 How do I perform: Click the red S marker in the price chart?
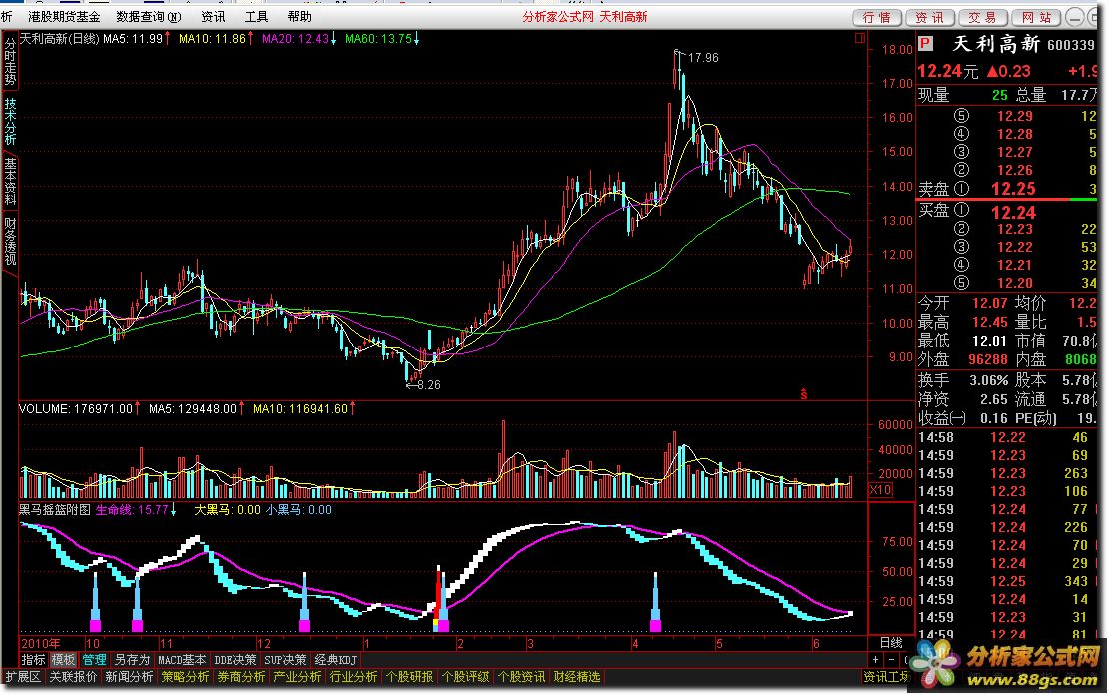804,394
